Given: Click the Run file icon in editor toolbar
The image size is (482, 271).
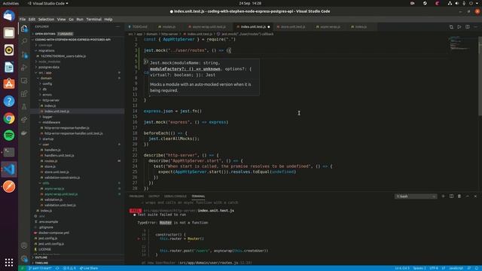Looking at the screenshot, I should tap(459, 27).
